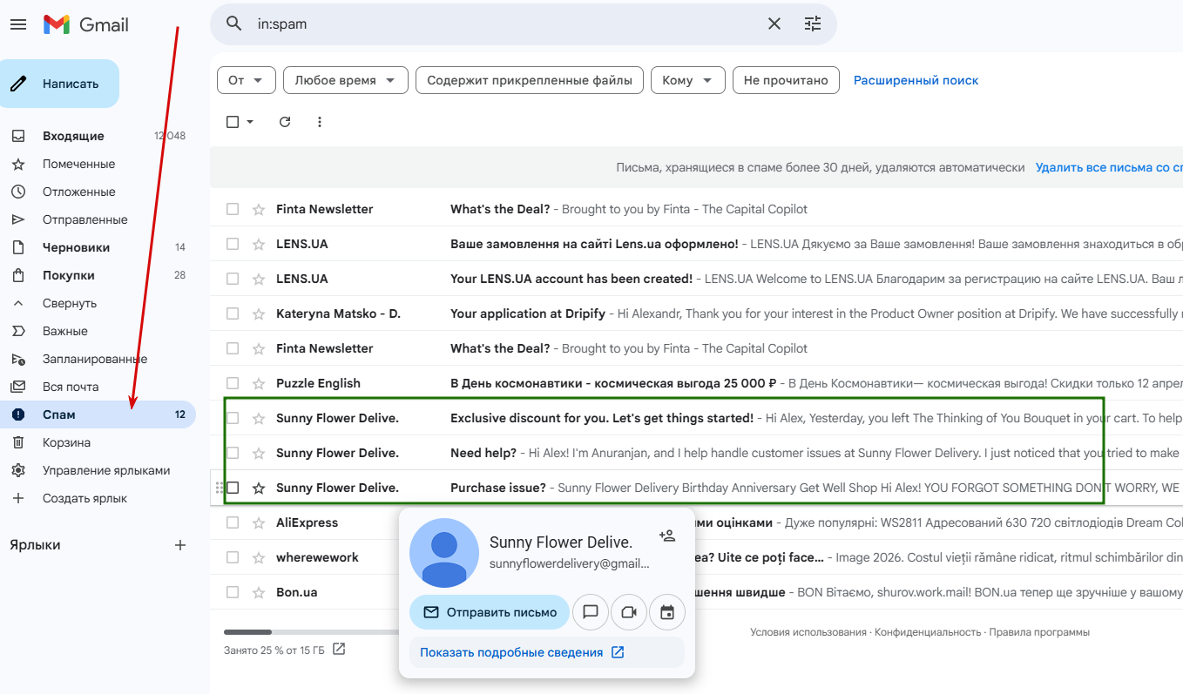The image size is (1183, 694).
Task: Click Отправить письмо in contact card
Action: (490, 612)
